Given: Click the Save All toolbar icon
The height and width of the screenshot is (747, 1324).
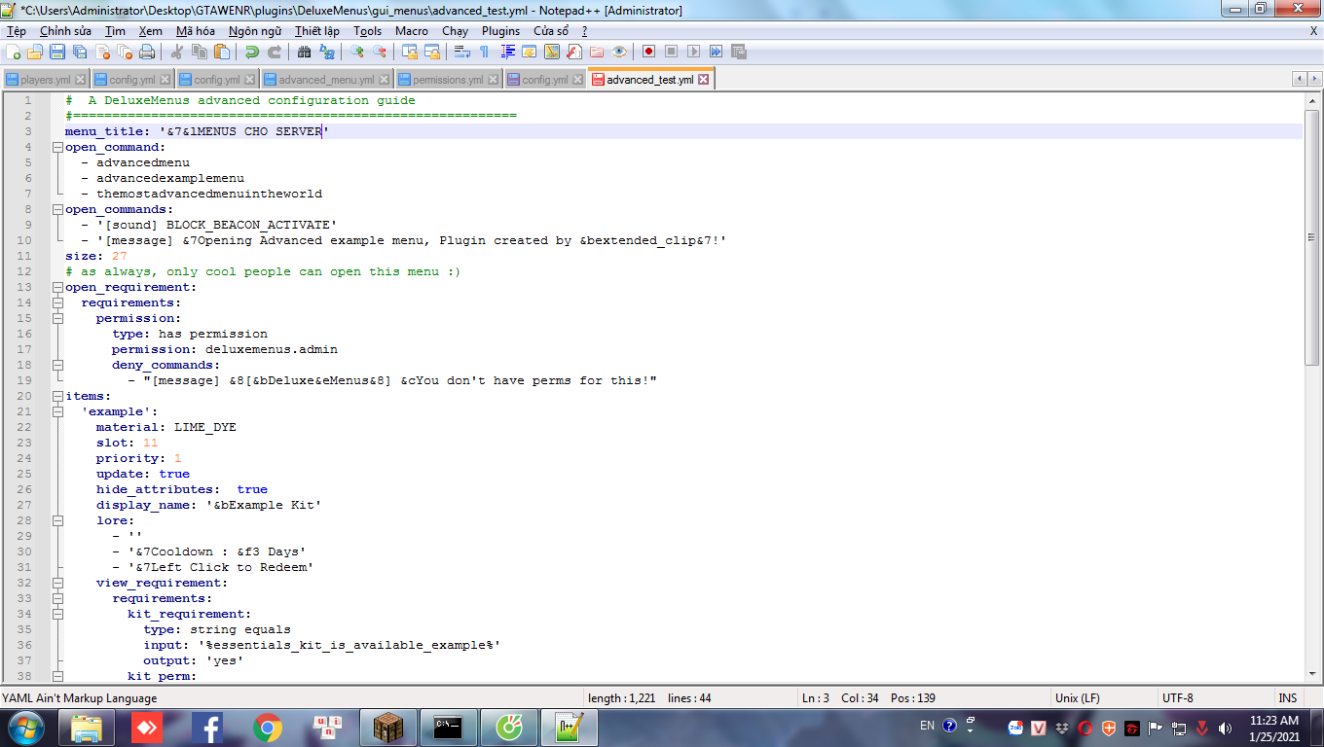Looking at the screenshot, I should [80, 52].
